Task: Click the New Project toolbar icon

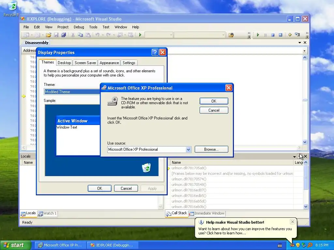Action: point(26,35)
